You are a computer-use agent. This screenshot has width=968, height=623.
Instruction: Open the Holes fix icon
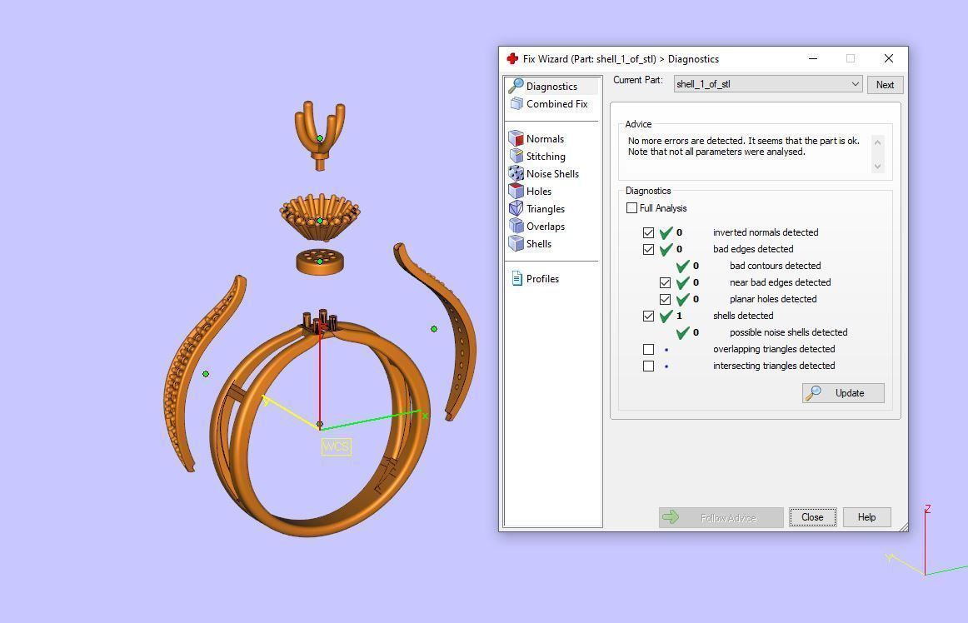[x=516, y=191]
